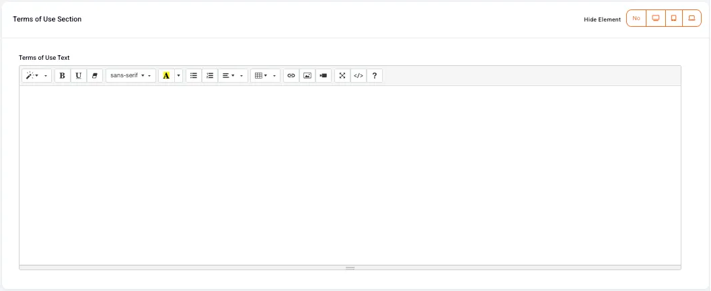
Task: Click the Hide Element label
Action: [x=602, y=19]
